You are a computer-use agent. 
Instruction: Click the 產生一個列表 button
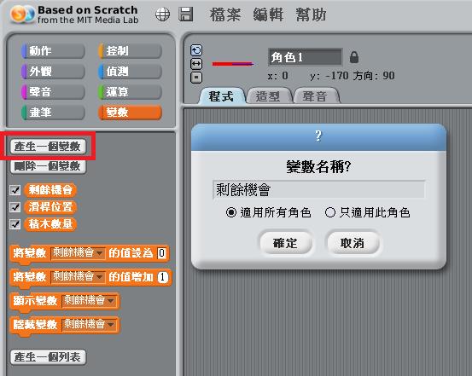point(48,357)
